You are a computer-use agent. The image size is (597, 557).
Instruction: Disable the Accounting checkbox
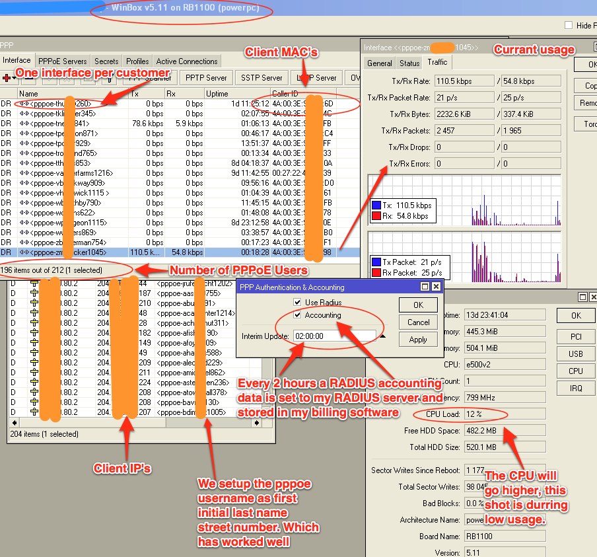pos(297,315)
